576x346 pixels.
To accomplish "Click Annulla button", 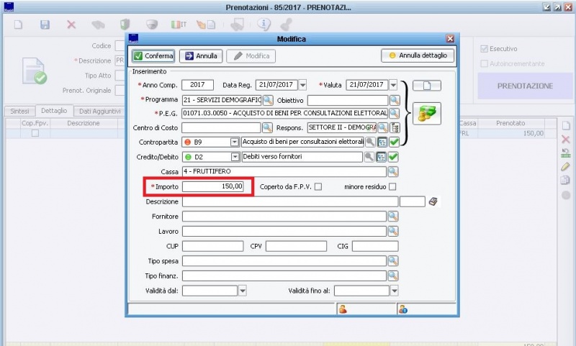I will pos(201,56).
